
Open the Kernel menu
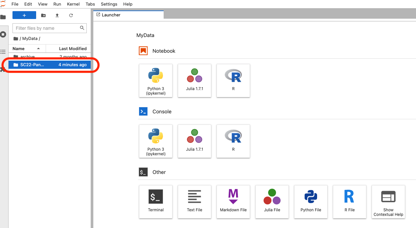point(73,4)
